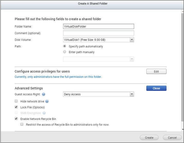Disable Enable Network Recycle Bin checkbox

coord(16,119)
